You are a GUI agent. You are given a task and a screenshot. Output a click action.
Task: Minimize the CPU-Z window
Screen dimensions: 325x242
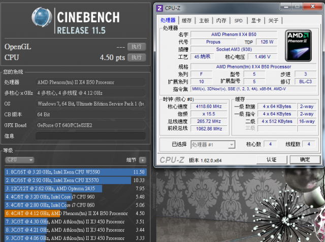click(286, 7)
